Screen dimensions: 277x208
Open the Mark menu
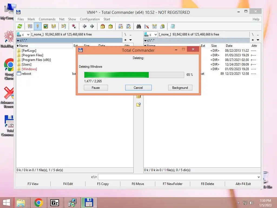tap(31, 19)
